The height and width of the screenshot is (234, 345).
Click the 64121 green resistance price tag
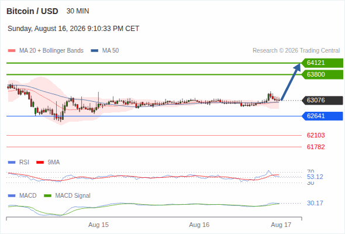tap(322, 63)
